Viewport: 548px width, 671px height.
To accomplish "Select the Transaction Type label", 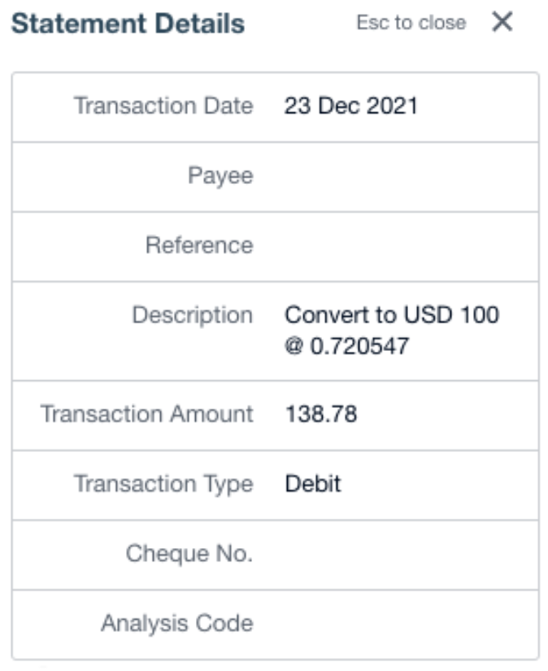I will [163, 484].
